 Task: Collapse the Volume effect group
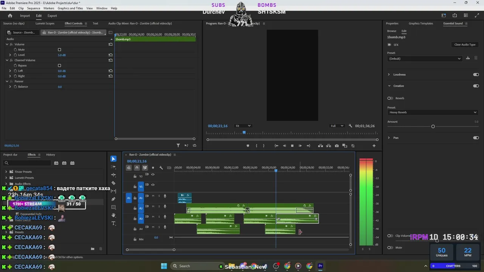pyautogui.click(x=7, y=44)
